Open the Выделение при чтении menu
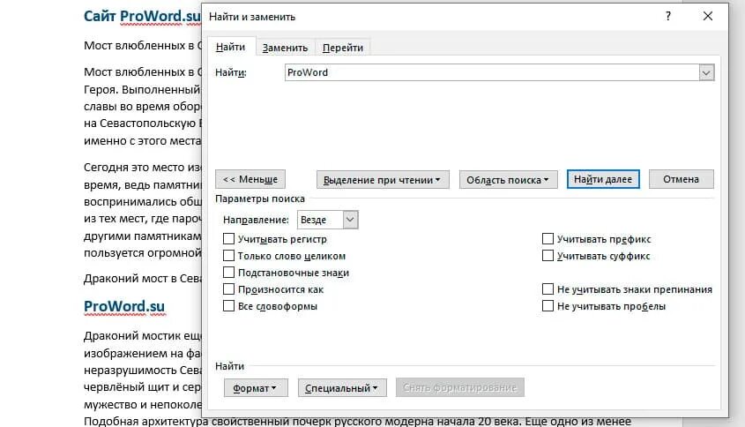745x427 pixels. tap(383, 180)
